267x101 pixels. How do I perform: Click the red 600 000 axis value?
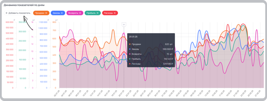pyautogui.click(x=10, y=22)
